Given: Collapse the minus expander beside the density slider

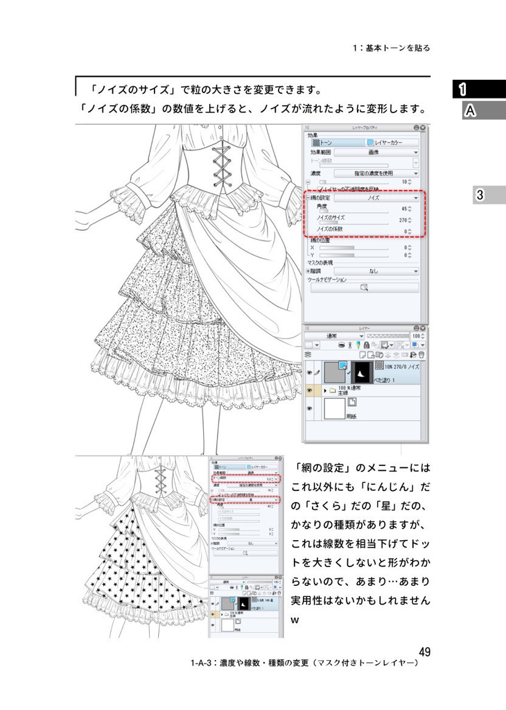Looking at the screenshot, I should click(308, 182).
